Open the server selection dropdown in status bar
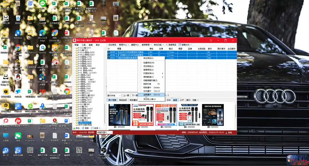 click(x=104, y=133)
